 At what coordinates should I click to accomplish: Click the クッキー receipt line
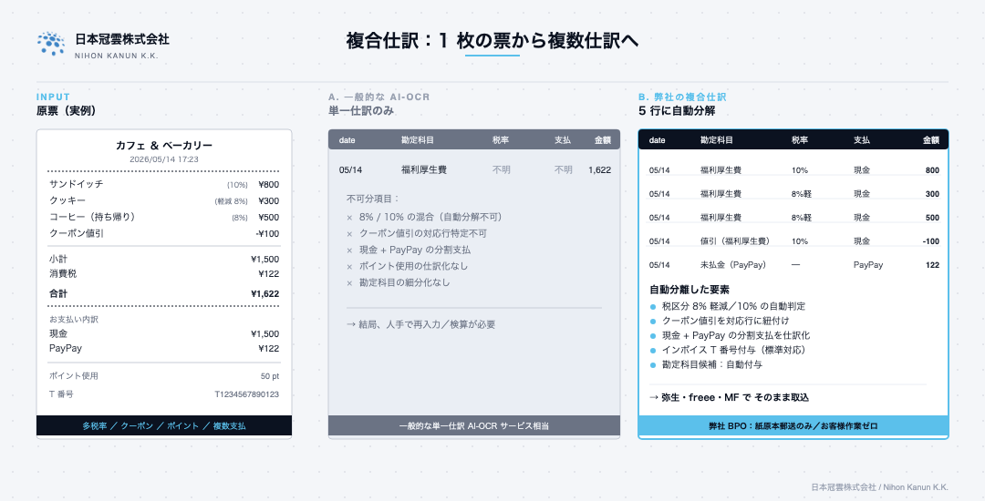click(164, 200)
